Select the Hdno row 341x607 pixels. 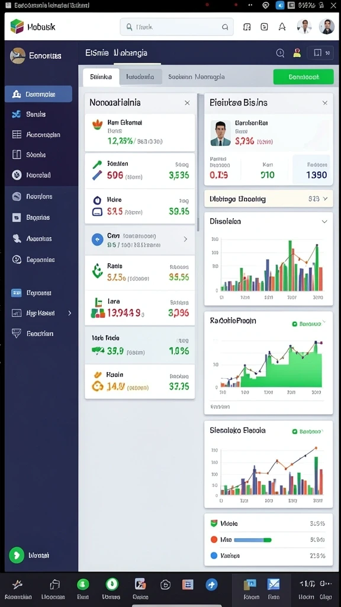click(140, 206)
